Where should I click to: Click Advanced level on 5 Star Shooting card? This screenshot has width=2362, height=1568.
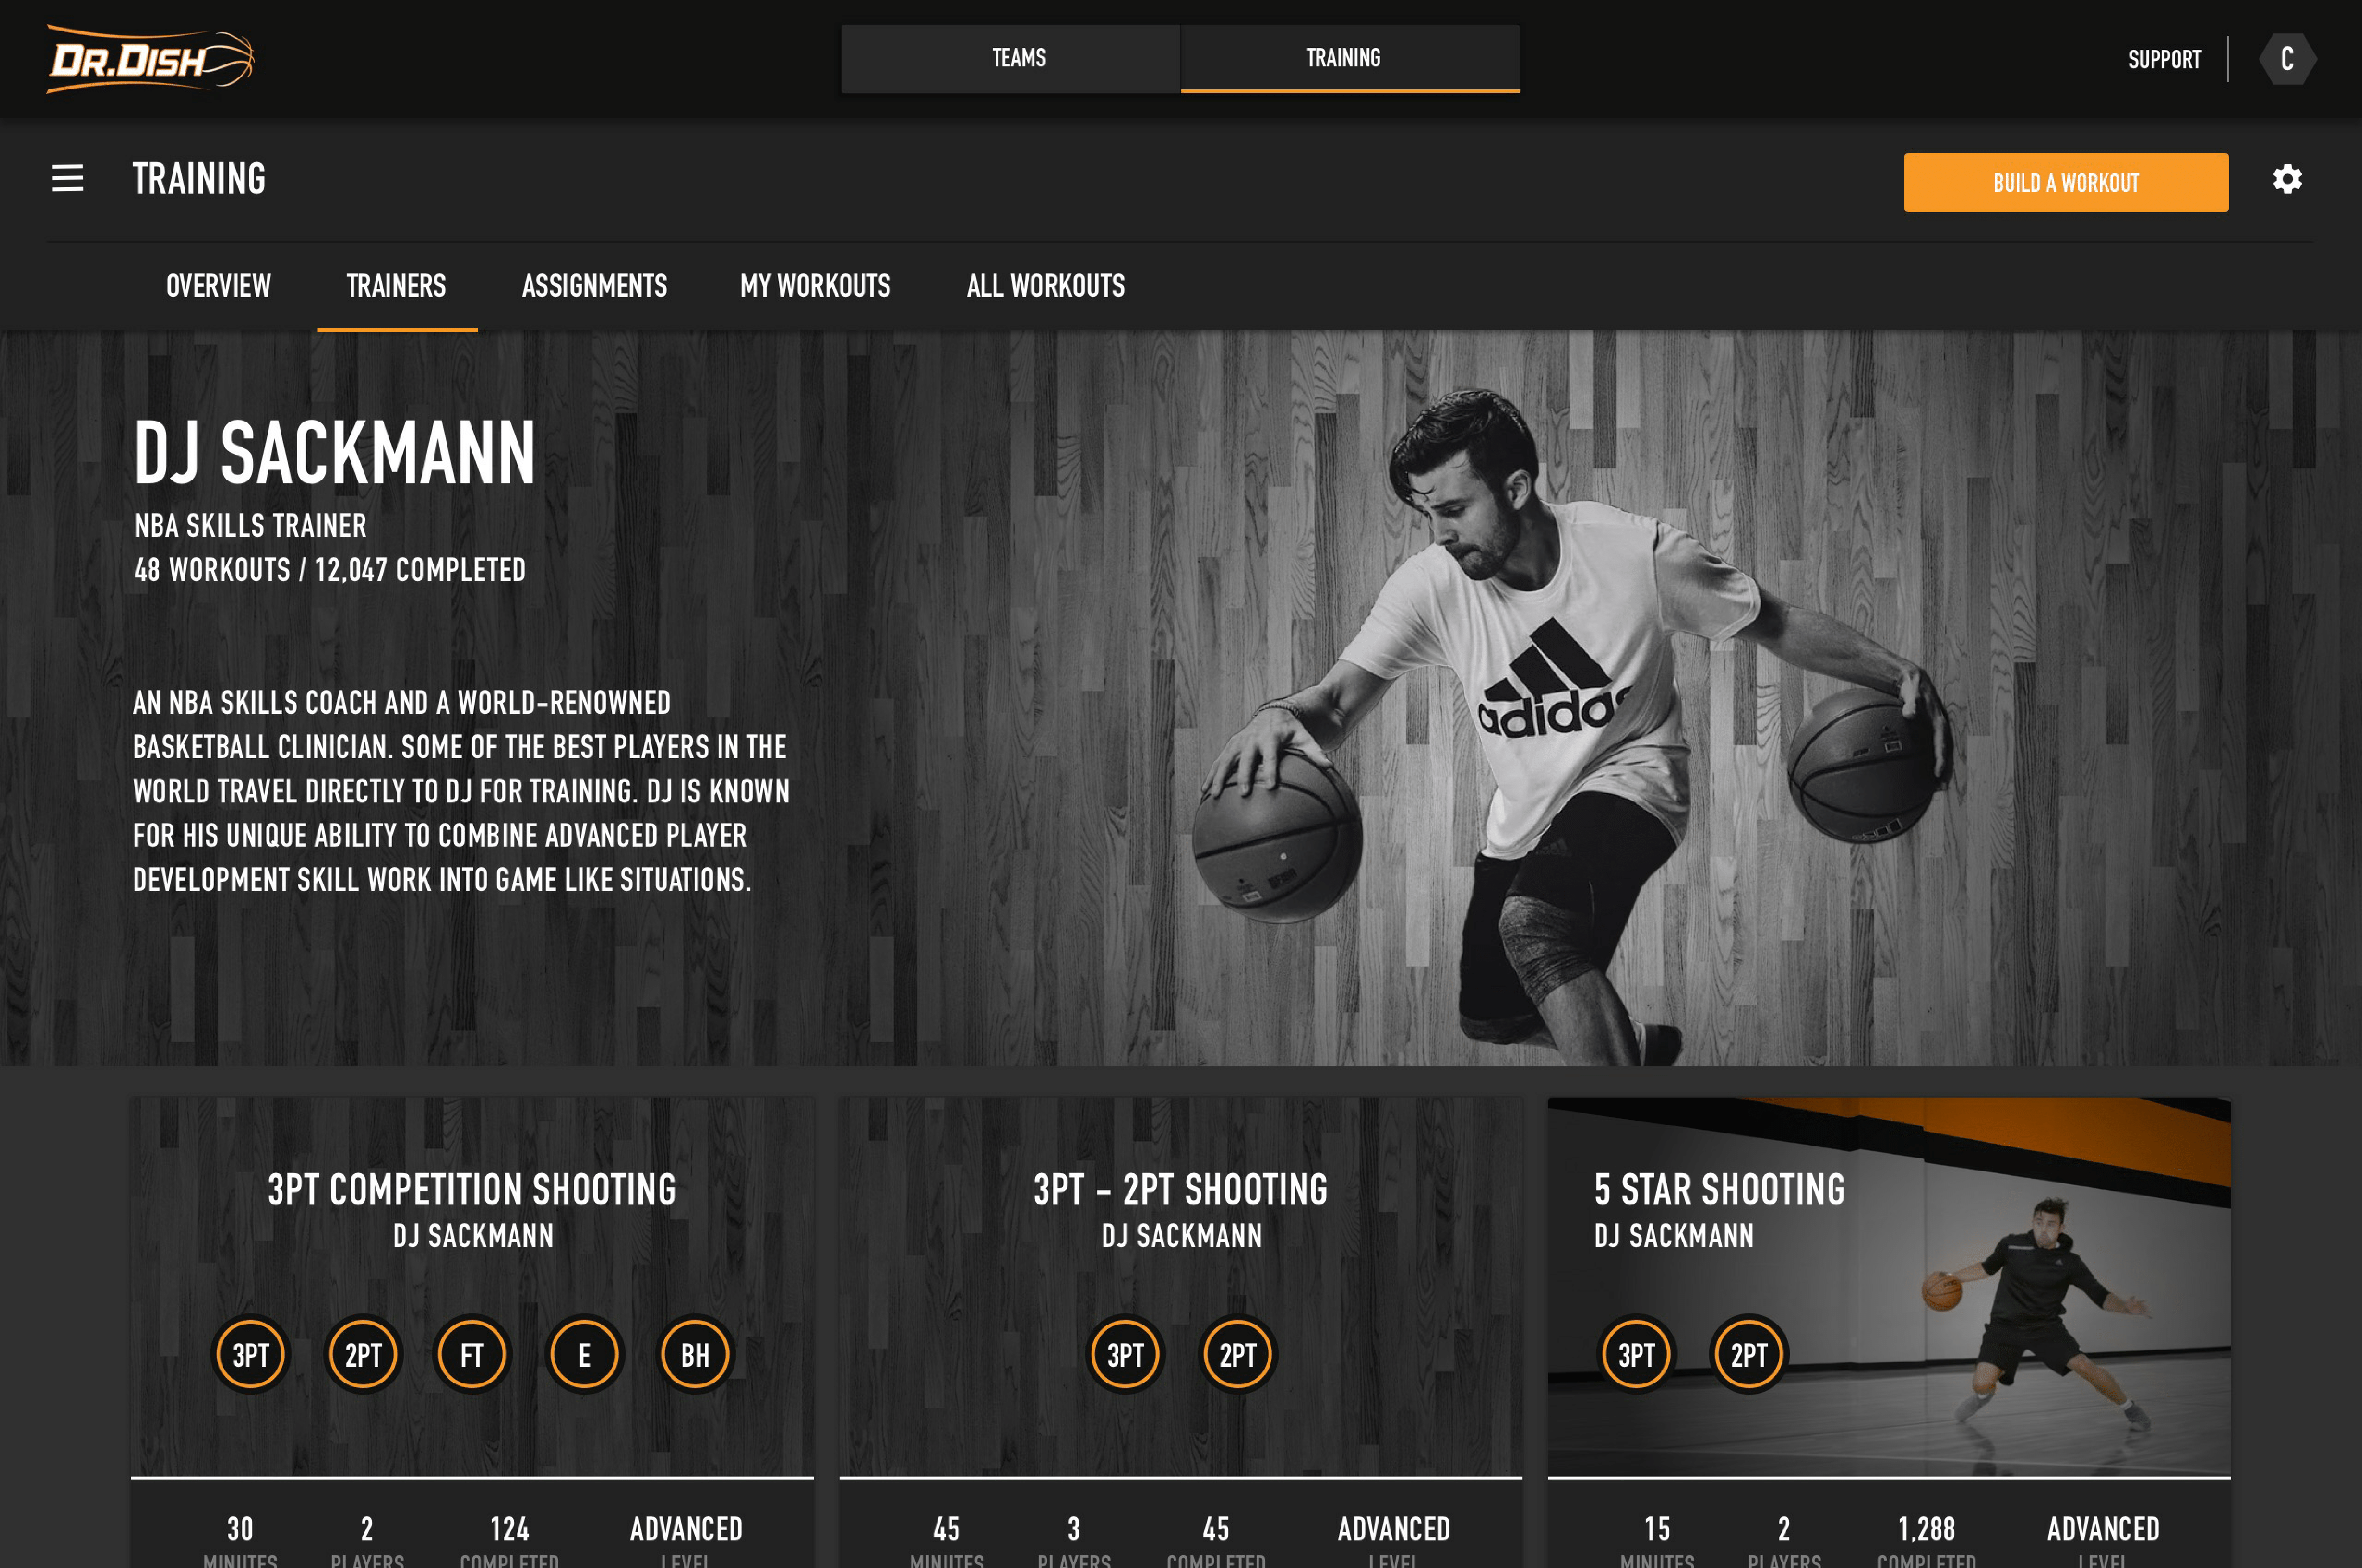[x=2103, y=1529]
